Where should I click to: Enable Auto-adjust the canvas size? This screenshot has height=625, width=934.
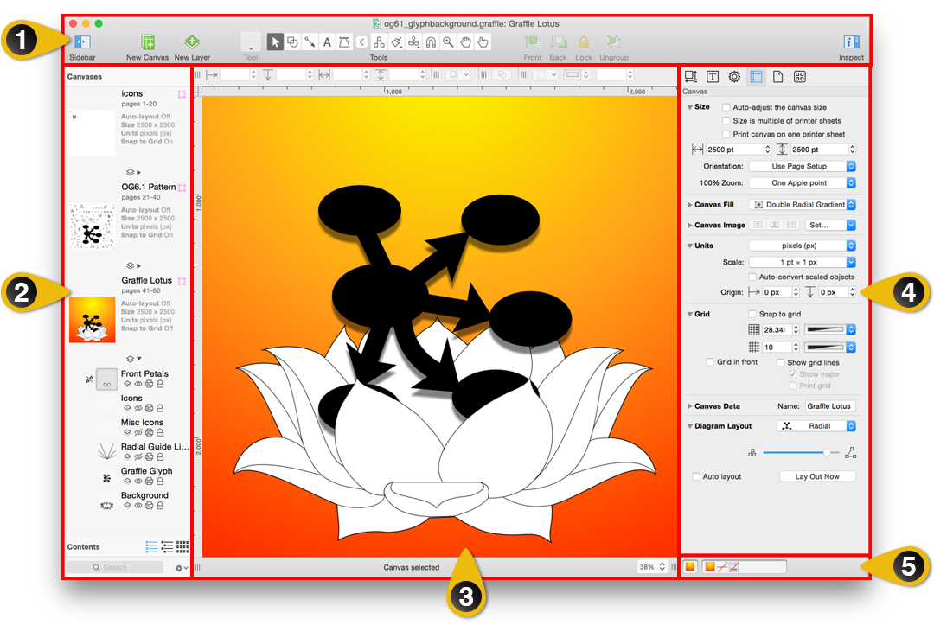[726, 107]
